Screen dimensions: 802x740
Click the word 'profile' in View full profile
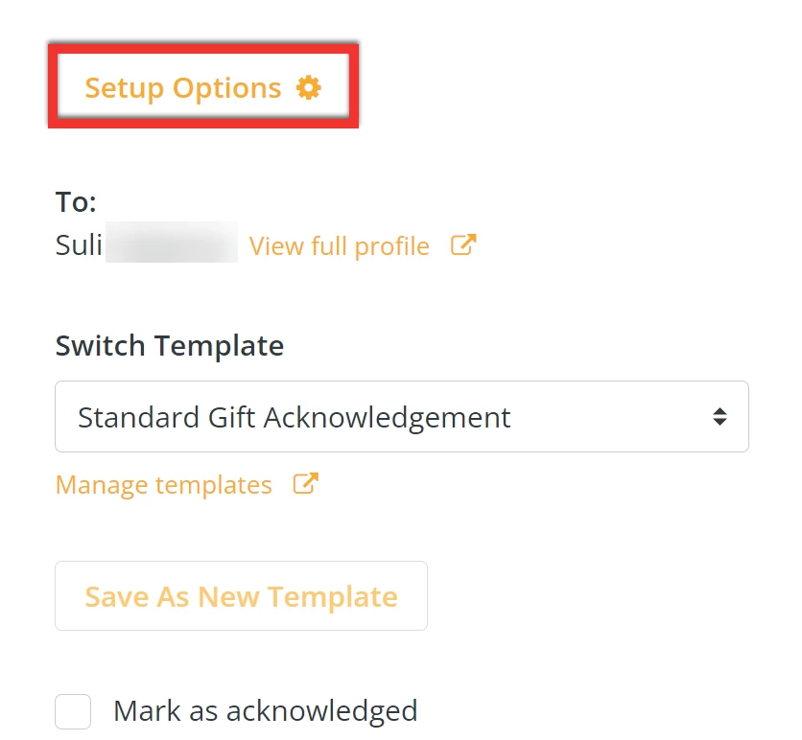pyautogui.click(x=392, y=246)
